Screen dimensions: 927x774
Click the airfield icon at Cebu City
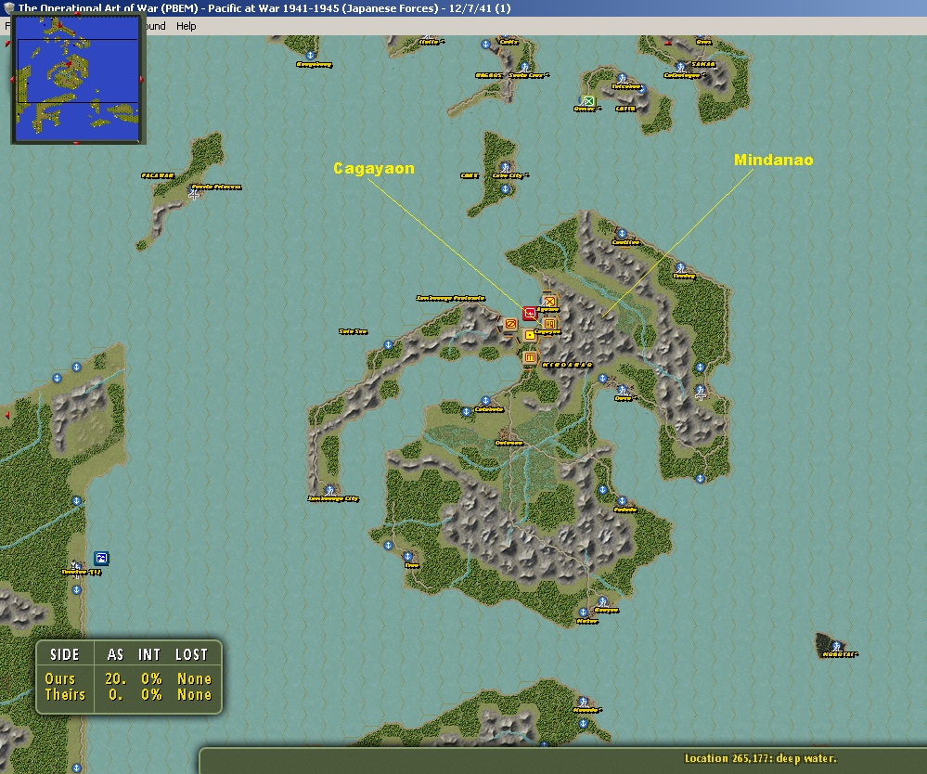[505, 168]
